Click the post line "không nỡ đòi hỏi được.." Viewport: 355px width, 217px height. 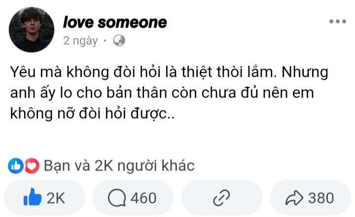92,114
